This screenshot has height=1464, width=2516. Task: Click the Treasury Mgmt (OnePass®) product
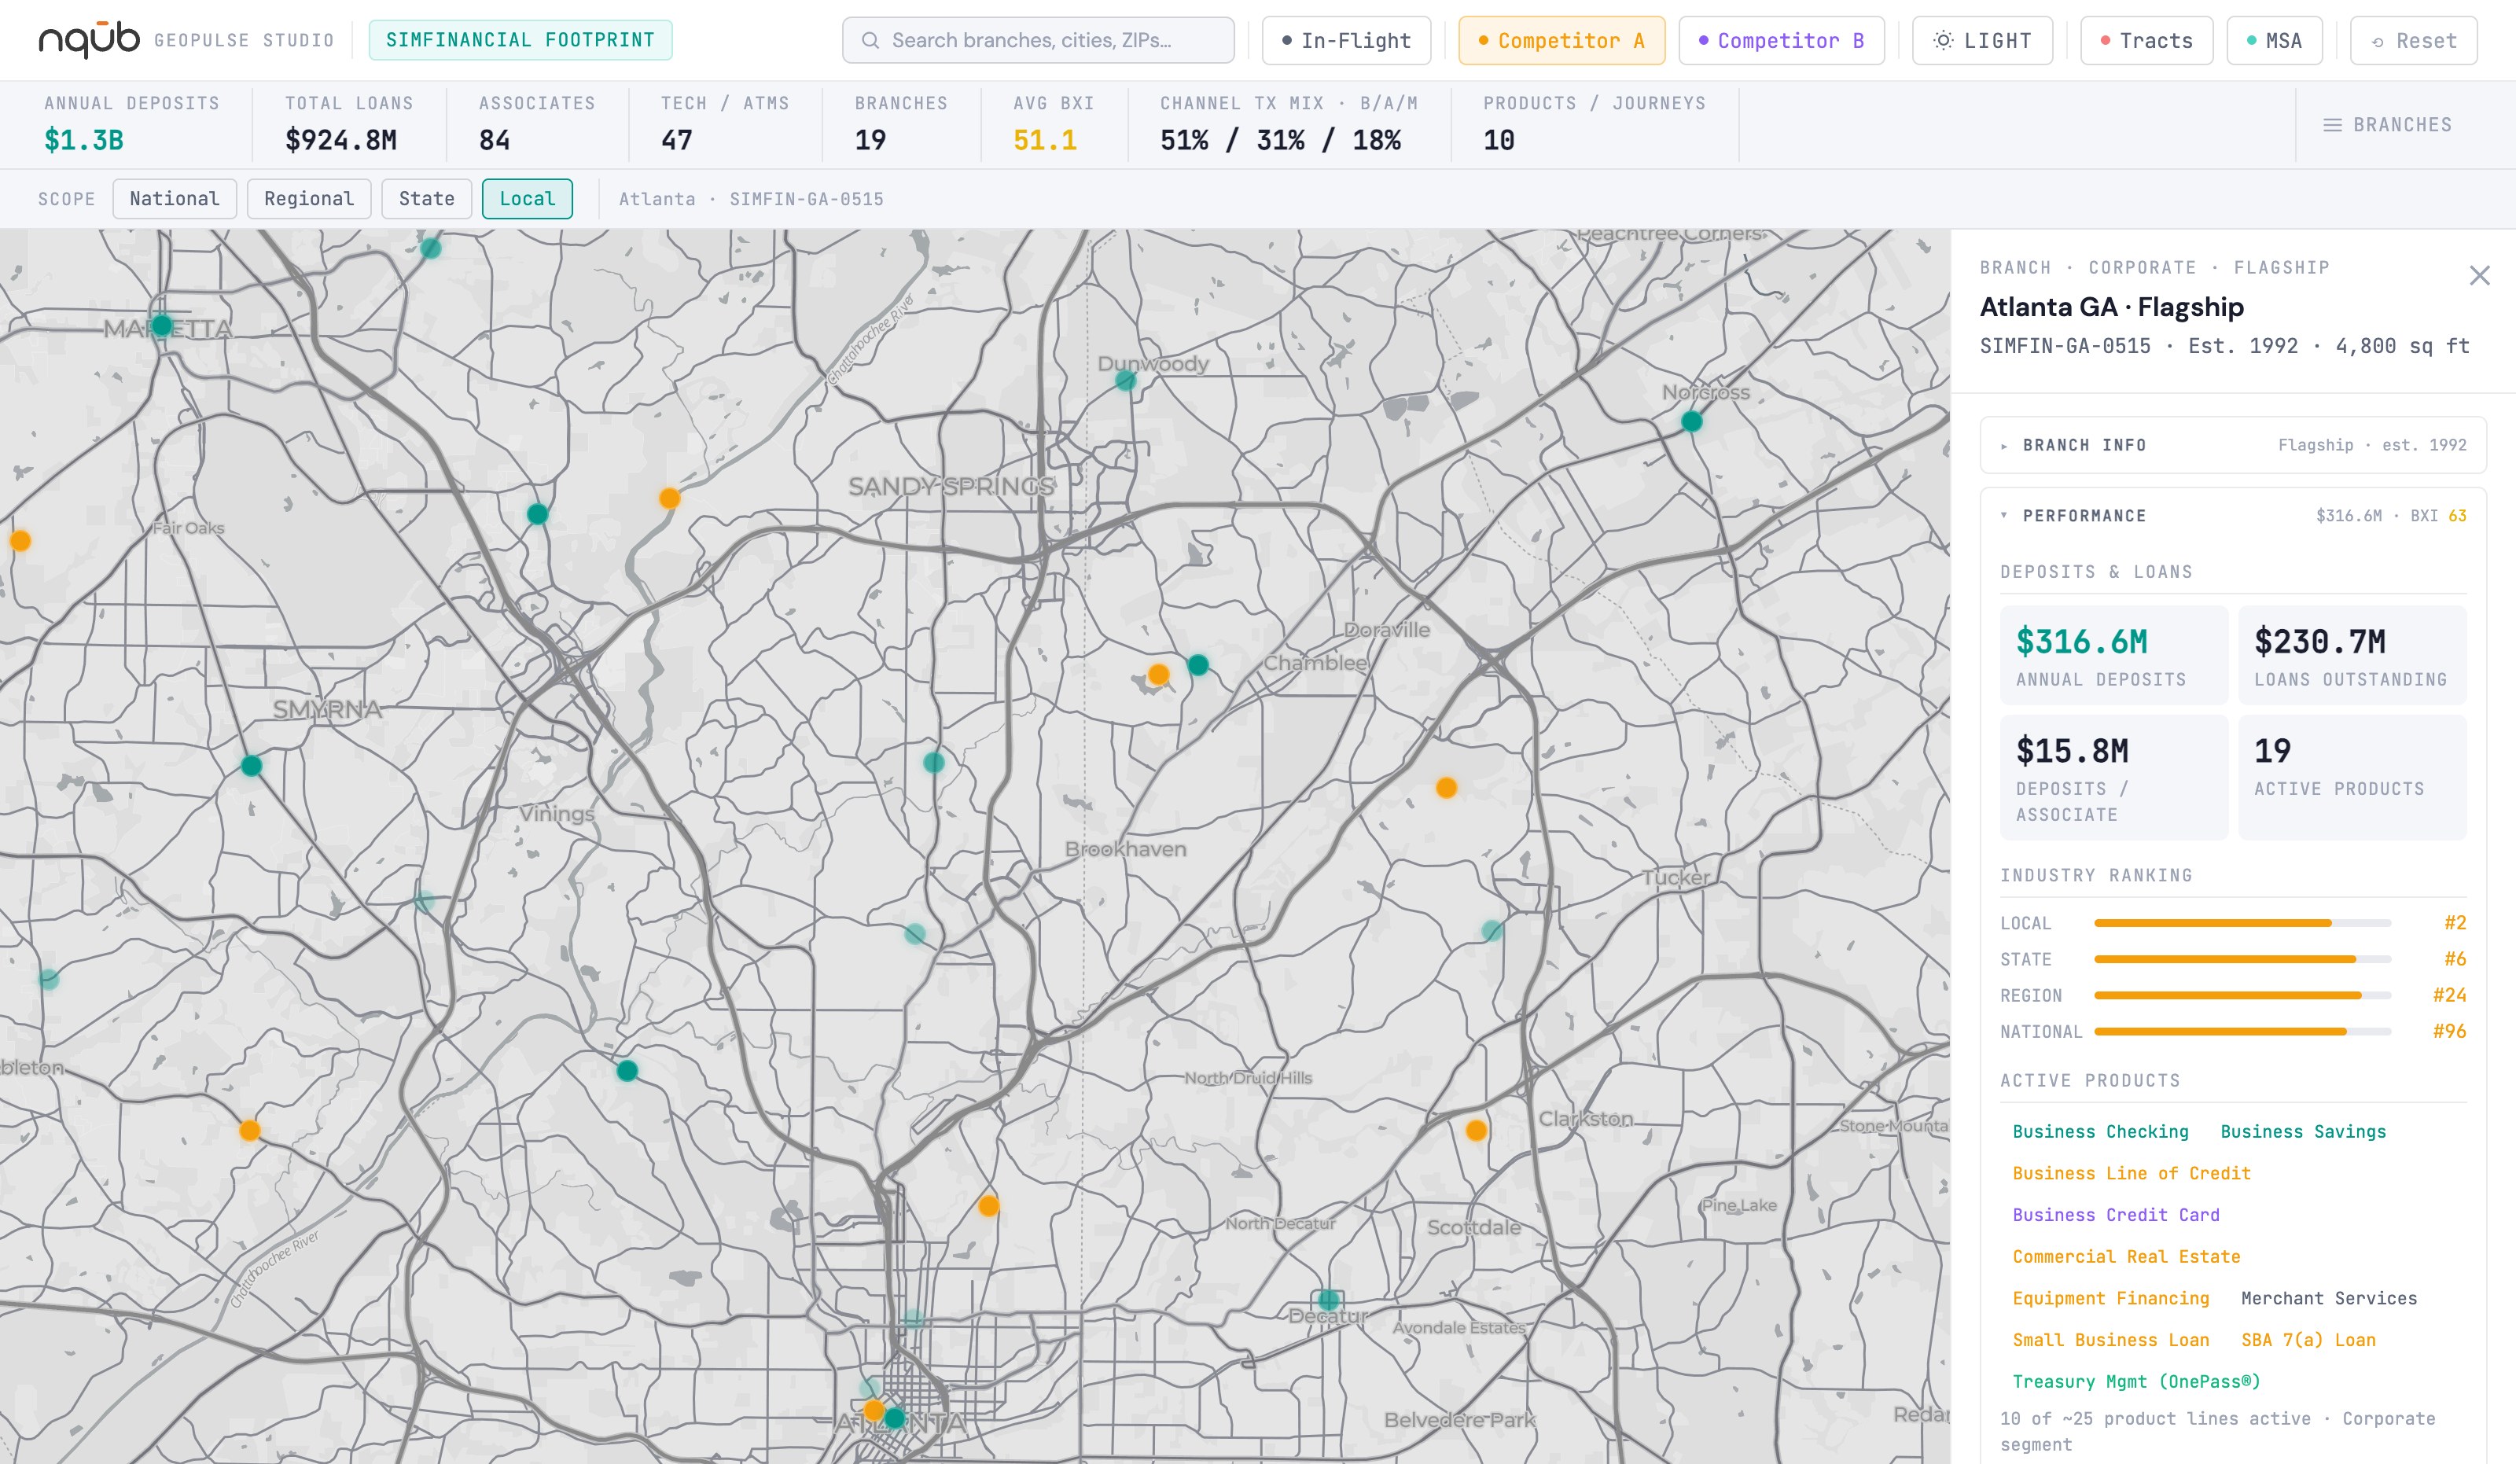pyautogui.click(x=2136, y=1382)
